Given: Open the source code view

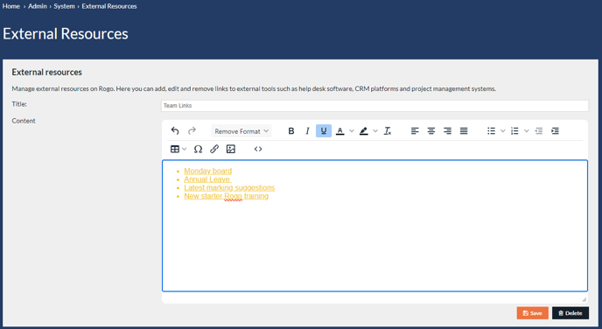Looking at the screenshot, I should point(258,149).
